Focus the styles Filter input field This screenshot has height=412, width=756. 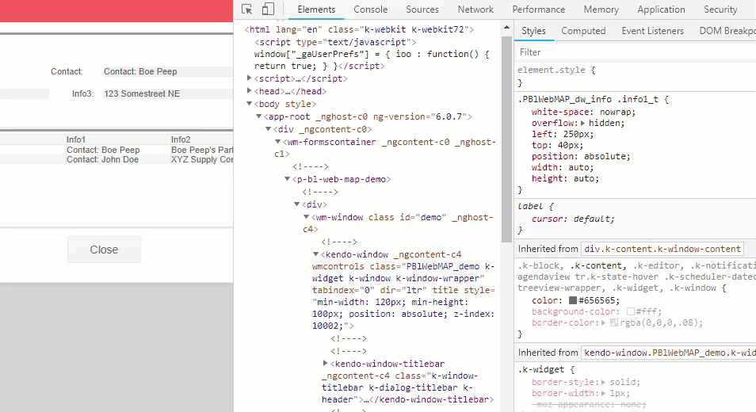click(x=636, y=52)
